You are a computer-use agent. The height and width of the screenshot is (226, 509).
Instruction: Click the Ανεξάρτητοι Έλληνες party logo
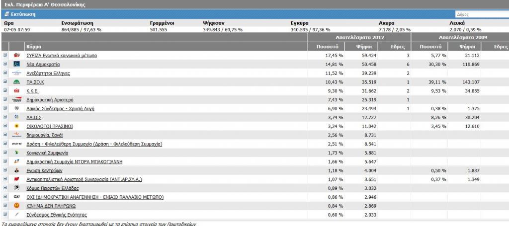tap(17, 74)
